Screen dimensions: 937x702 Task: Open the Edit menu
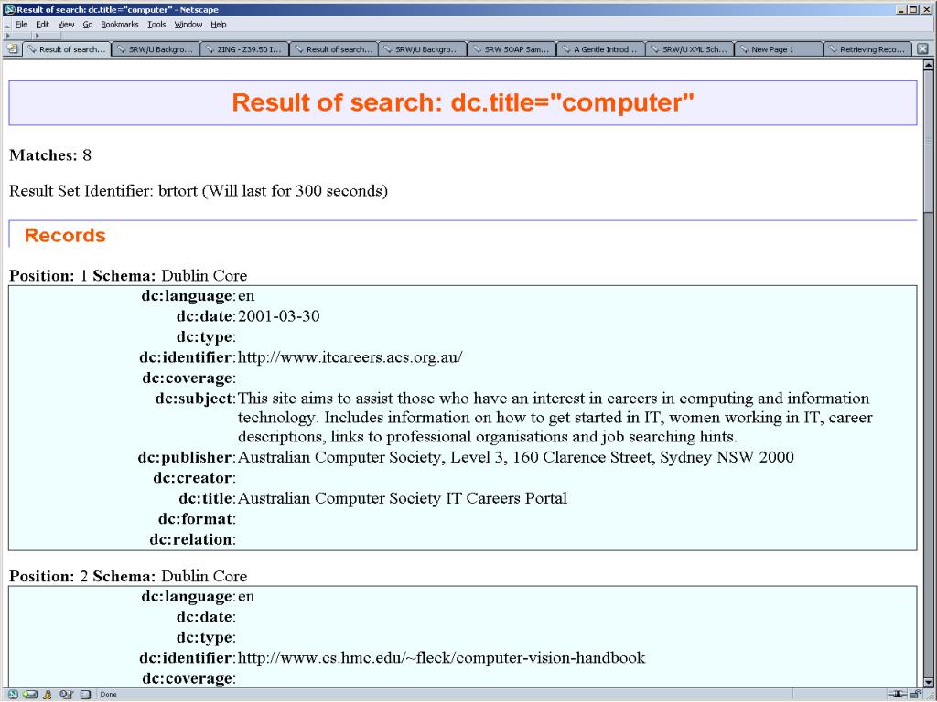pyautogui.click(x=42, y=25)
